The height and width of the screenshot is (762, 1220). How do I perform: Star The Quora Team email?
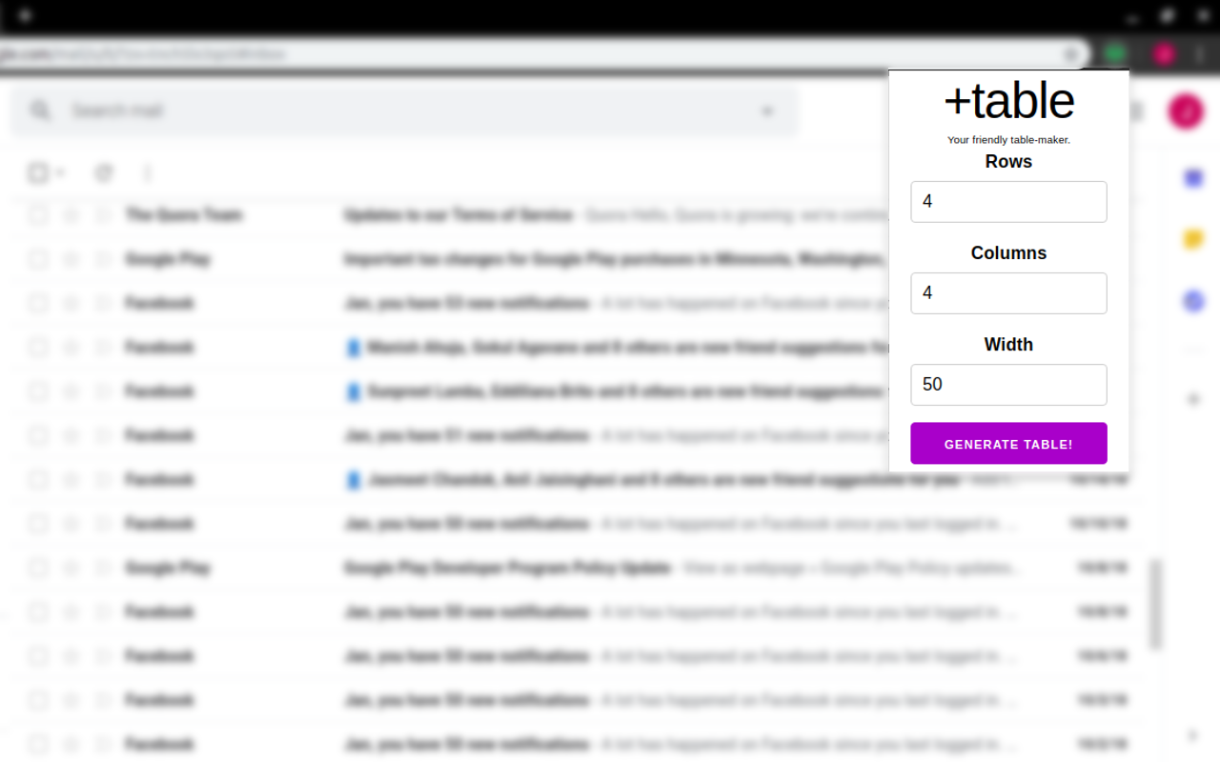point(71,215)
